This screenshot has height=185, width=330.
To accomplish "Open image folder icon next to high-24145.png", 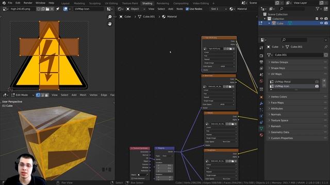I will pos(47,9).
